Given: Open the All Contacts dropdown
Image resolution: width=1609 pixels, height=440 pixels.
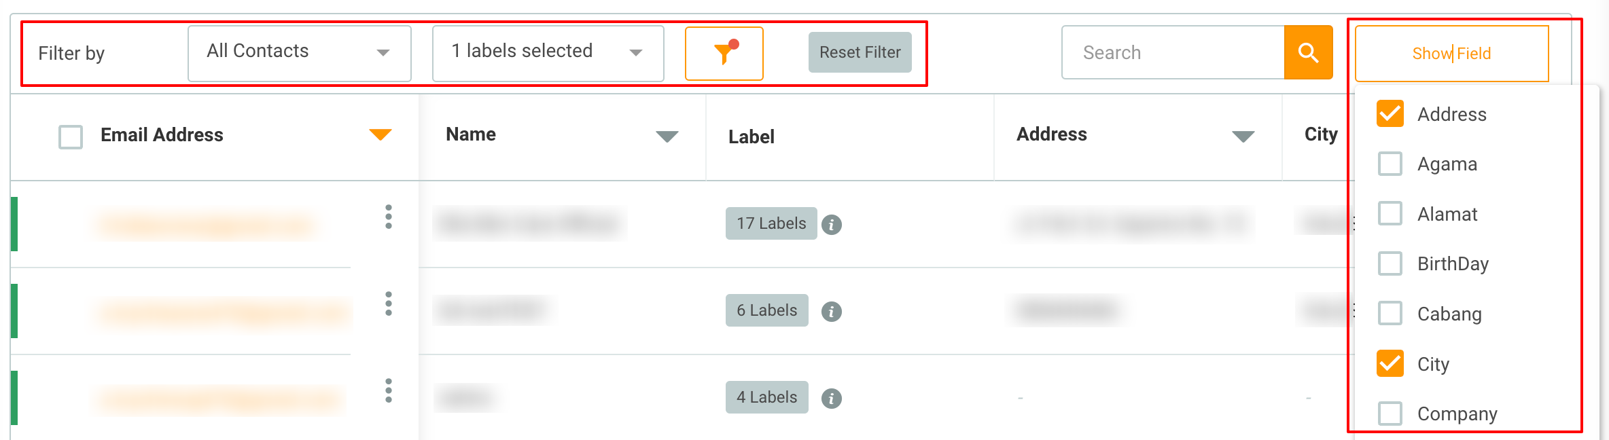Looking at the screenshot, I should 299,53.
